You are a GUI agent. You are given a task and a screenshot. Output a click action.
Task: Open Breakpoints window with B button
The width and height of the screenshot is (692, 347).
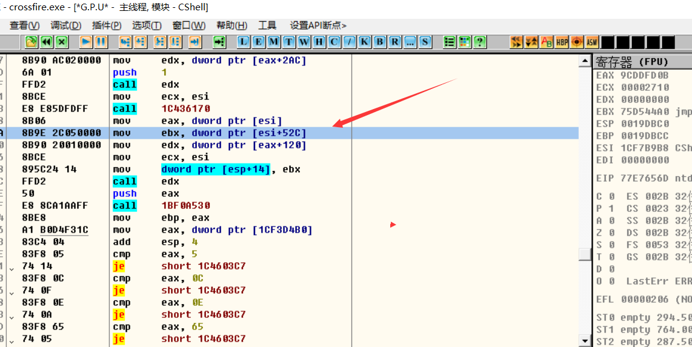[x=379, y=42]
